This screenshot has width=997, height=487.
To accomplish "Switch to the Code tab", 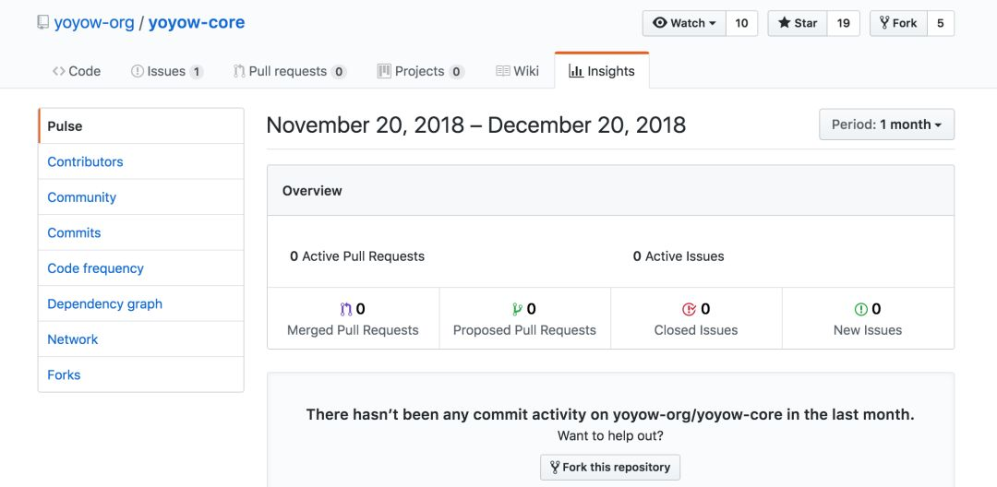I will click(x=77, y=71).
